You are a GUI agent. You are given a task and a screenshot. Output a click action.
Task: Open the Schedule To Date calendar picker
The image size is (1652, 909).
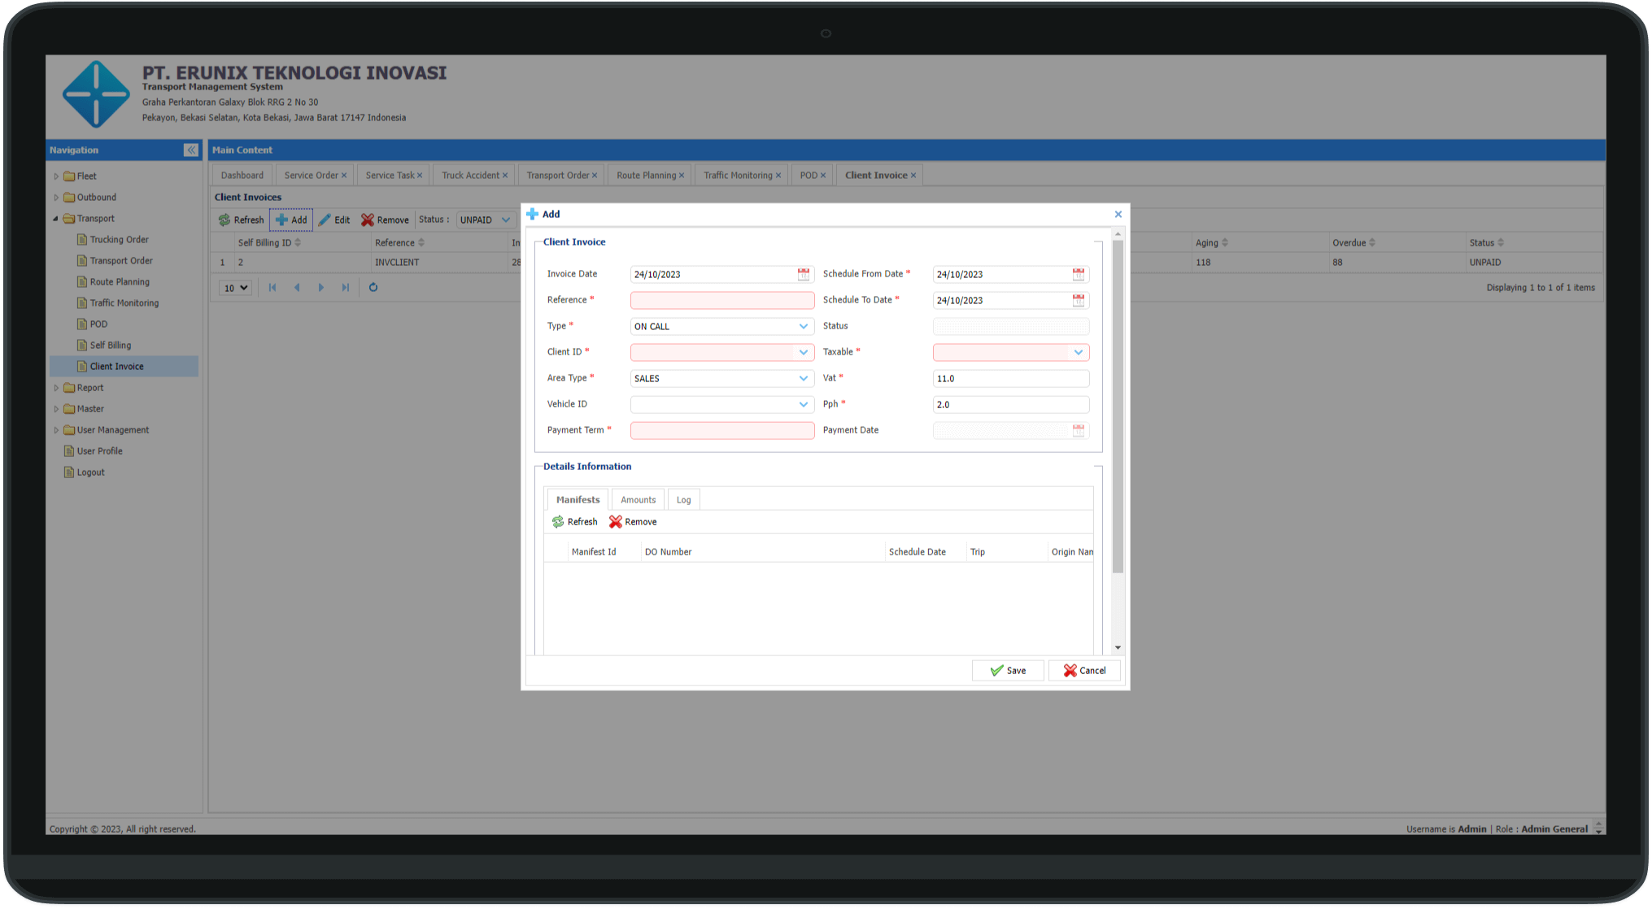1079,301
